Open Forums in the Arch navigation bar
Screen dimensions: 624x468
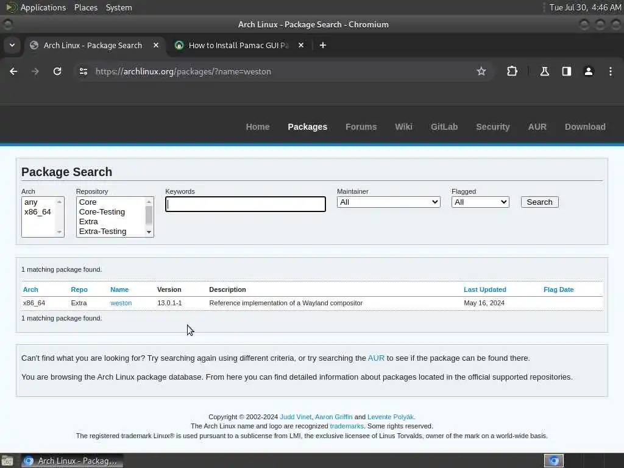point(361,127)
